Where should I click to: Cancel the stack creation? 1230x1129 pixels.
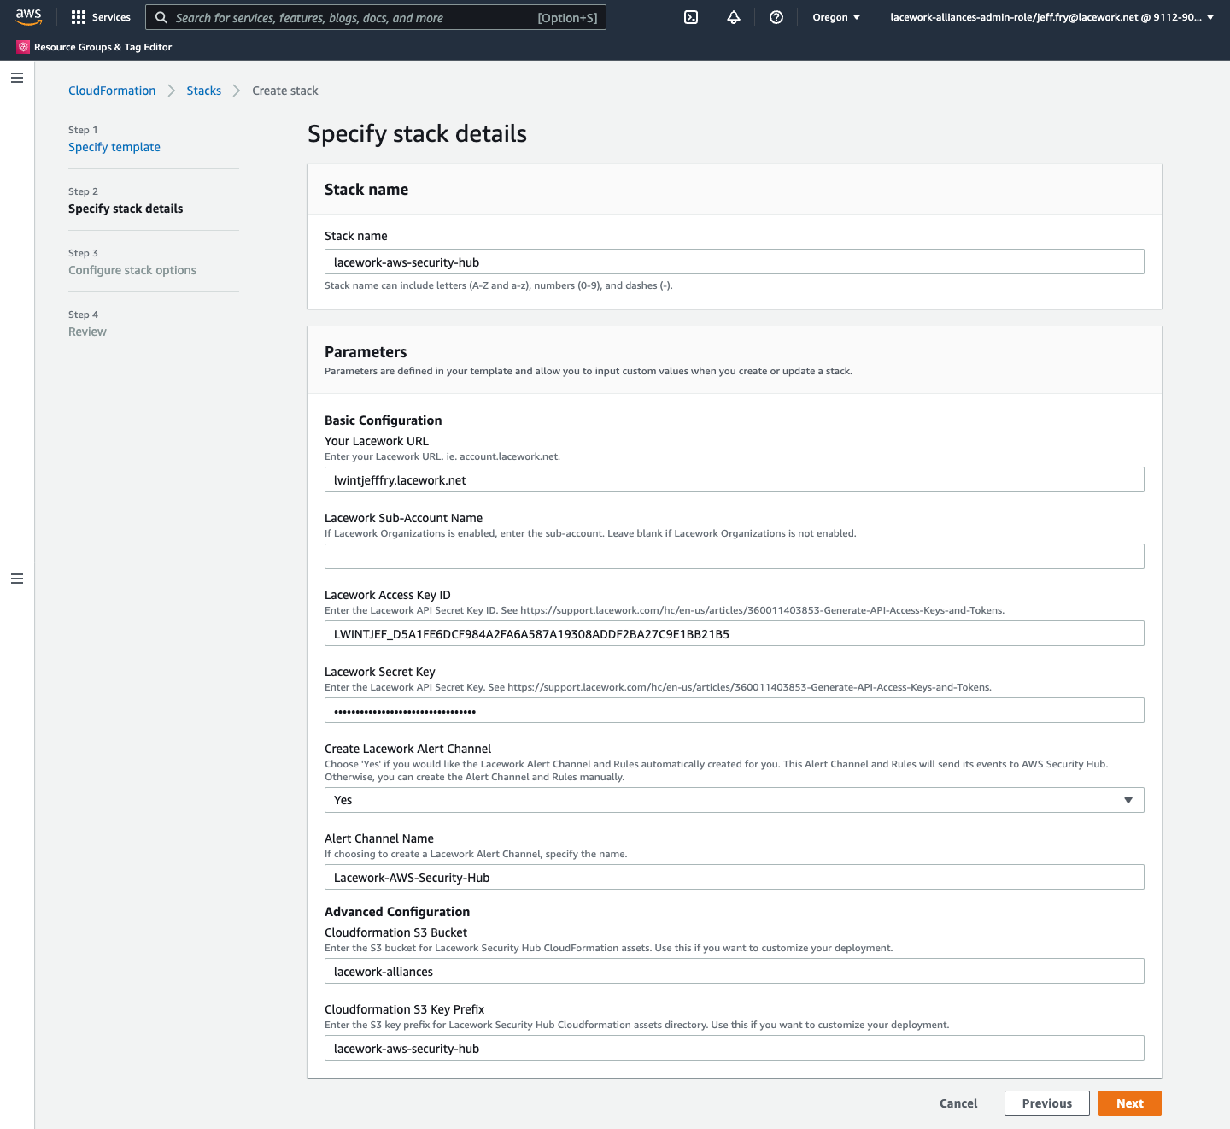click(x=958, y=1103)
